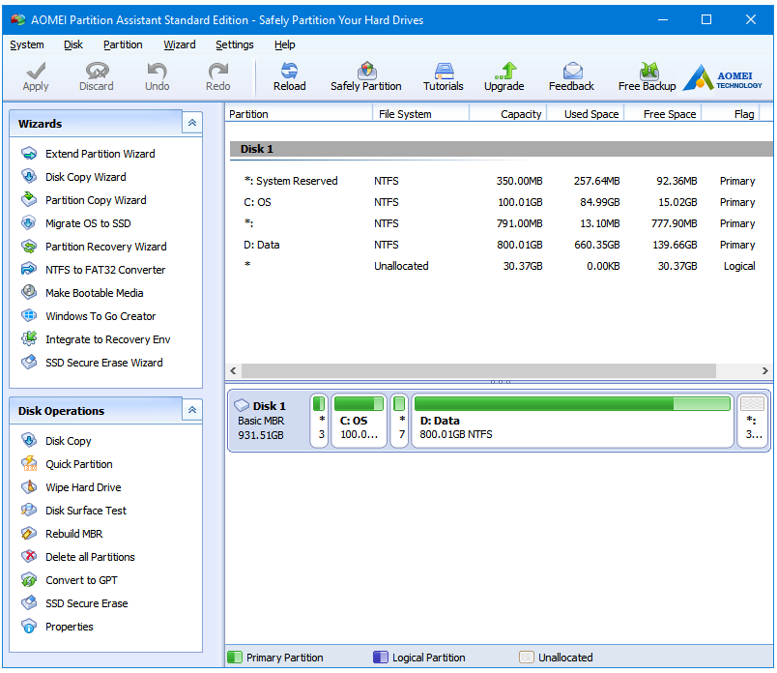Click the horizontal scrollbar left arrow
Viewport: 777px width, 673px height.
(x=234, y=370)
